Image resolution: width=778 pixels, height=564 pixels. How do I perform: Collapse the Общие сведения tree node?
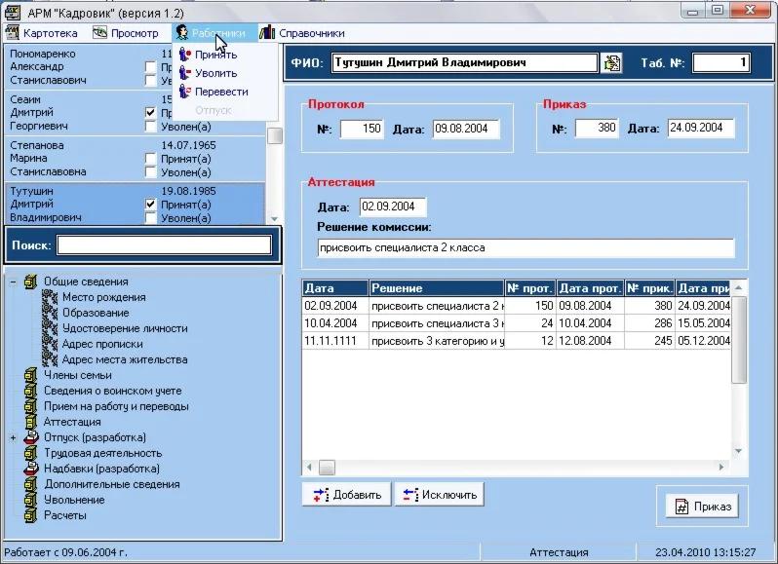click(14, 282)
